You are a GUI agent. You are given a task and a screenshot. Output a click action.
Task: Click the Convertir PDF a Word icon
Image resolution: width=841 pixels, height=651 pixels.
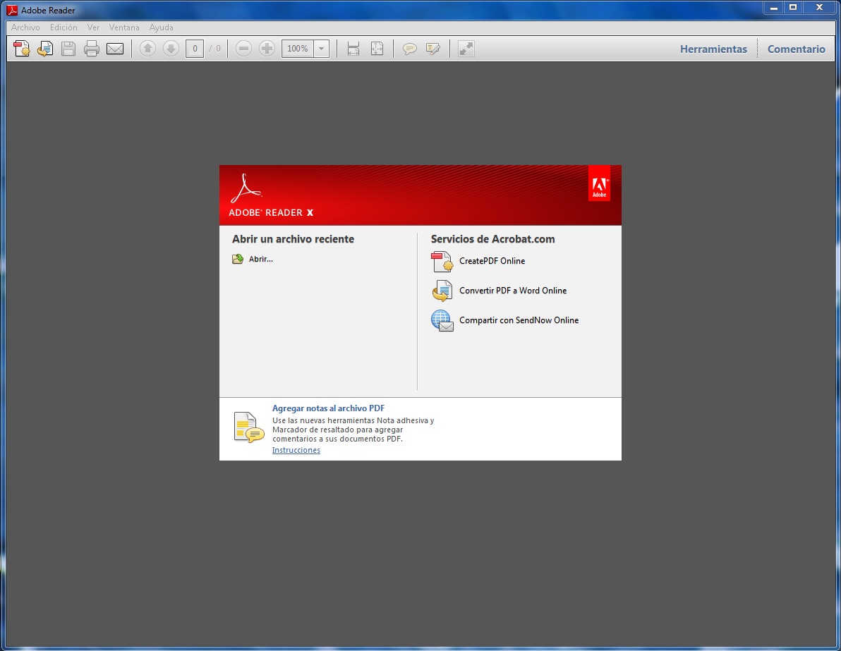tap(442, 291)
